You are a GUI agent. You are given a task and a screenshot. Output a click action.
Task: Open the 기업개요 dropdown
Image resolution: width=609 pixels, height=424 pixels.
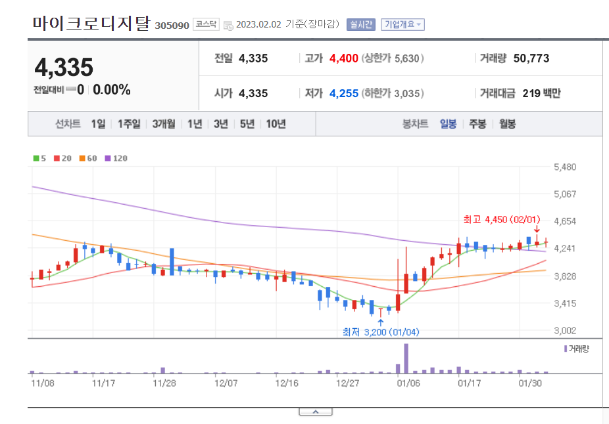coord(402,24)
